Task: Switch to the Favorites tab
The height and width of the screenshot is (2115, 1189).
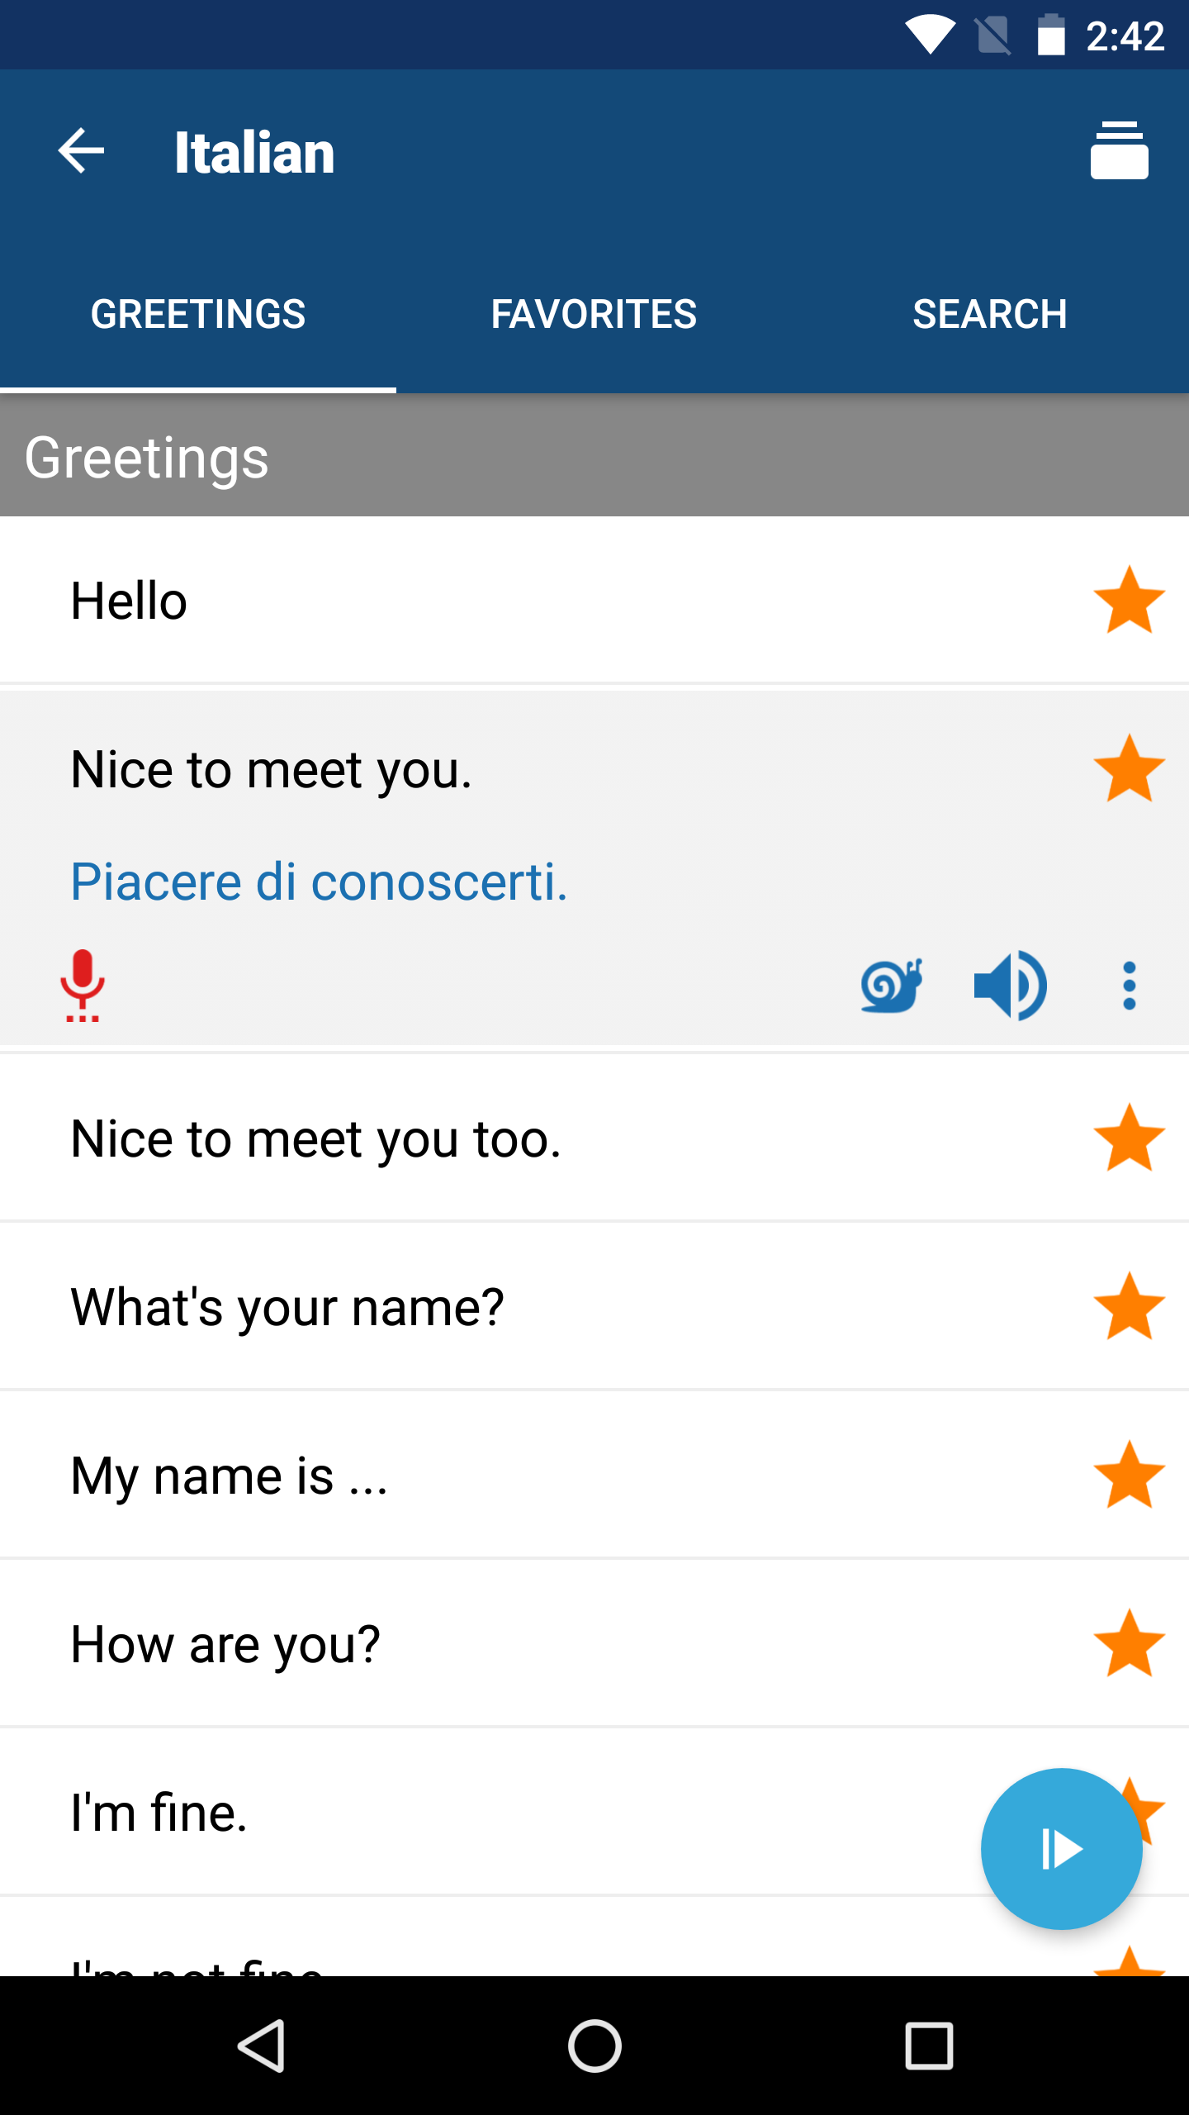Action: pos(594,314)
